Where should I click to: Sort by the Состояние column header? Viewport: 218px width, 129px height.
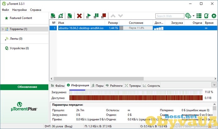click(x=136, y=23)
